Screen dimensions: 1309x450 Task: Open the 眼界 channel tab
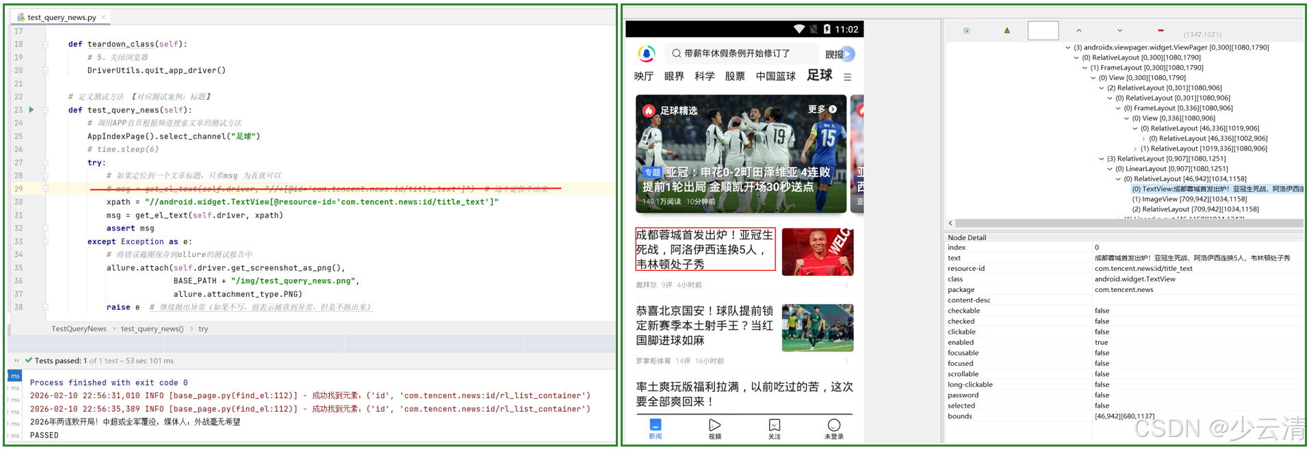click(x=674, y=76)
